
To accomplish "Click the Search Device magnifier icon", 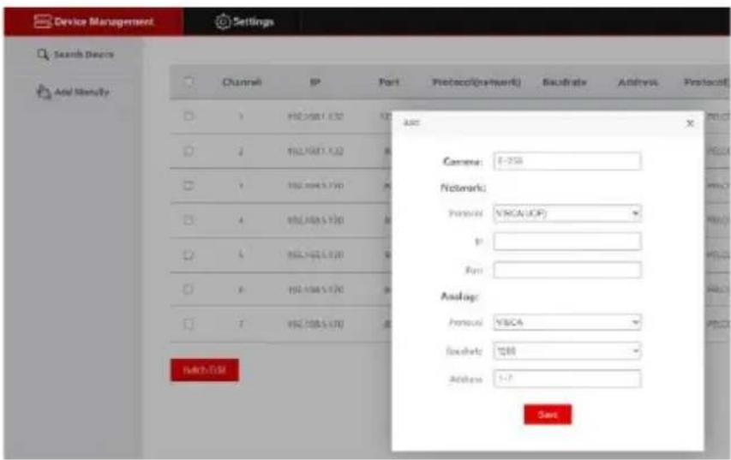I will (x=43, y=55).
